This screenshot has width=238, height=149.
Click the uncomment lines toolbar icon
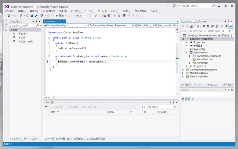(x=119, y=16)
